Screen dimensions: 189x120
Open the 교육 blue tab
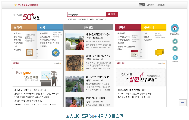coord(50,27)
